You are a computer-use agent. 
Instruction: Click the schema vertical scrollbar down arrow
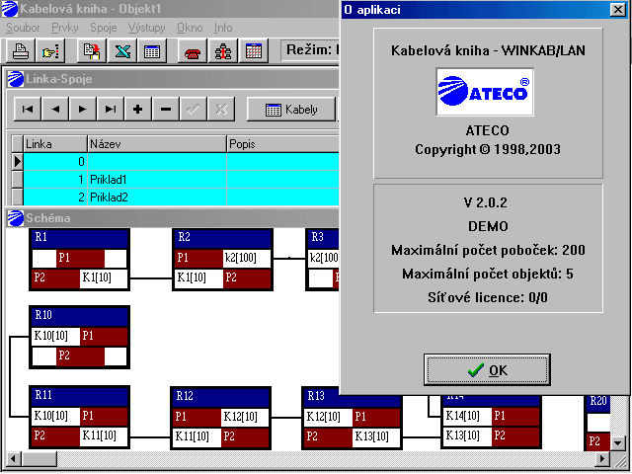tap(617, 443)
